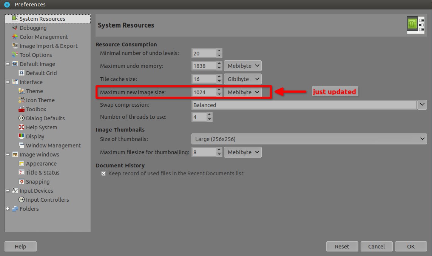Viewport: 432px width, 256px height.
Task: Click the Display monitor icon
Action: pos(22,136)
